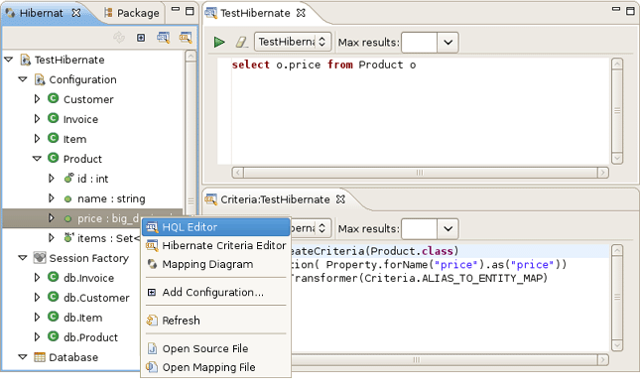640x390 pixels.
Task: Click the db.Item class icon
Action: (53, 317)
